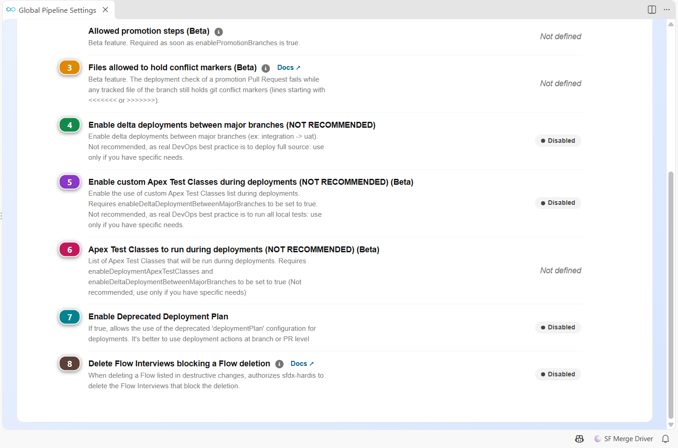Open notifications bell in status bar

tap(666, 439)
